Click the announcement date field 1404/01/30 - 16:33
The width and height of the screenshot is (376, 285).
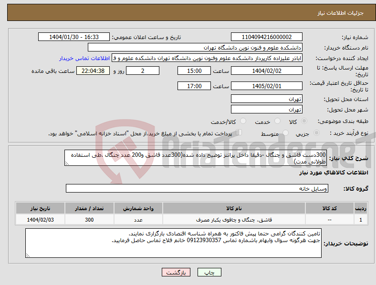coord(74,37)
